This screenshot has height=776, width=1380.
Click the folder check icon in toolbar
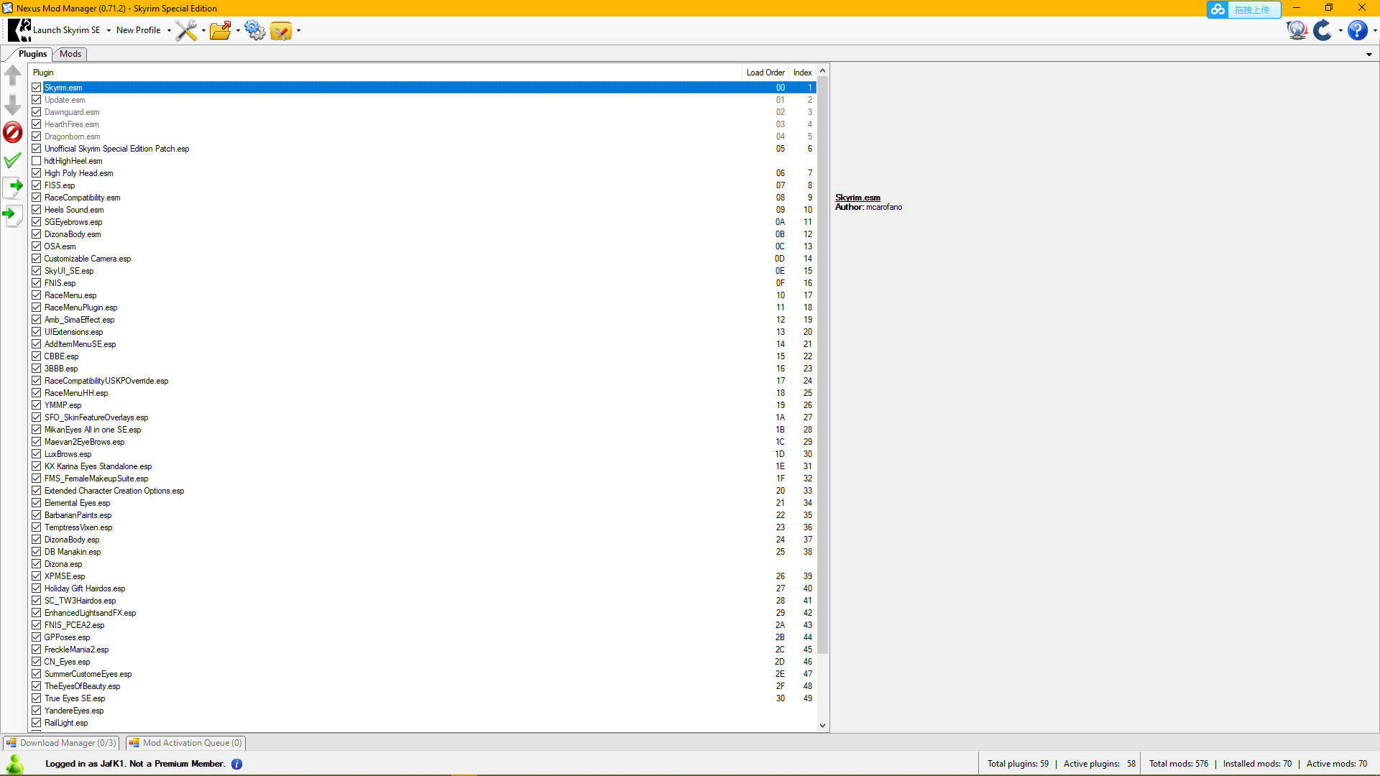[281, 30]
